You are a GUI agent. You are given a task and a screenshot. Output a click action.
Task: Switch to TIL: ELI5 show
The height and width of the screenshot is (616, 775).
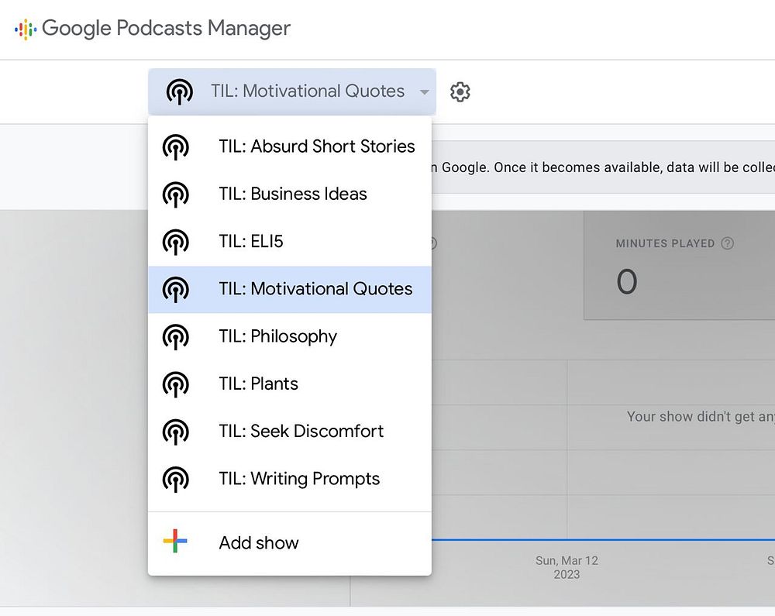click(251, 242)
